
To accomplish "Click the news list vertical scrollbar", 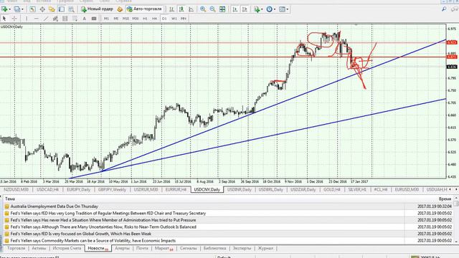I will 456,220.
